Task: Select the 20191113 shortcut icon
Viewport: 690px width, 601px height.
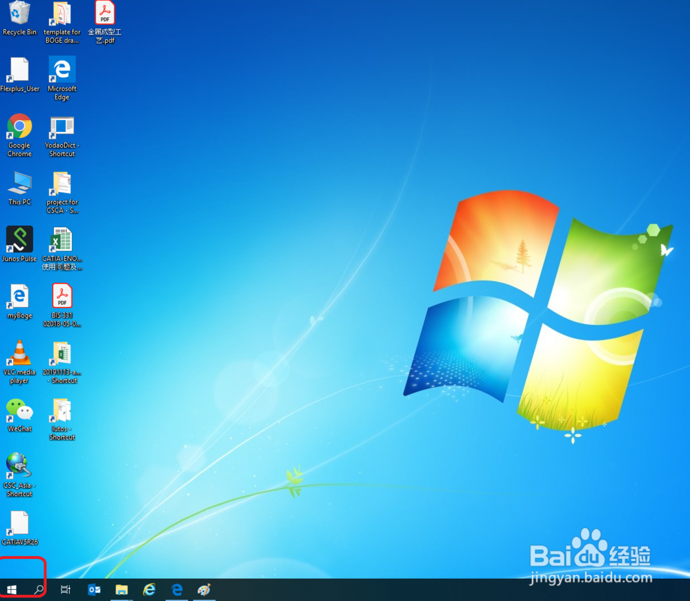Action: [61, 353]
